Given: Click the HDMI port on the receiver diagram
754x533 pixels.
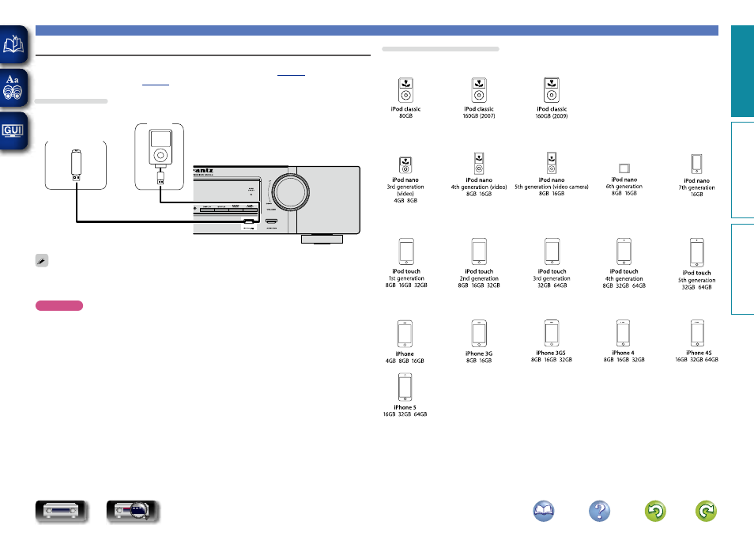Looking at the screenshot, I should [x=271, y=221].
